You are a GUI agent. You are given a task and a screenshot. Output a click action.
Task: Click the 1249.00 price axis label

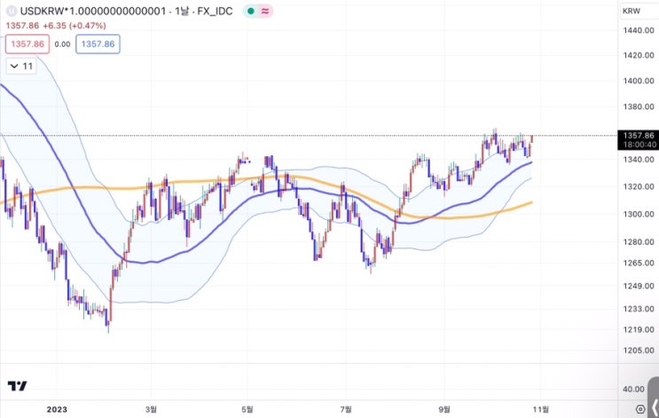pyautogui.click(x=639, y=286)
